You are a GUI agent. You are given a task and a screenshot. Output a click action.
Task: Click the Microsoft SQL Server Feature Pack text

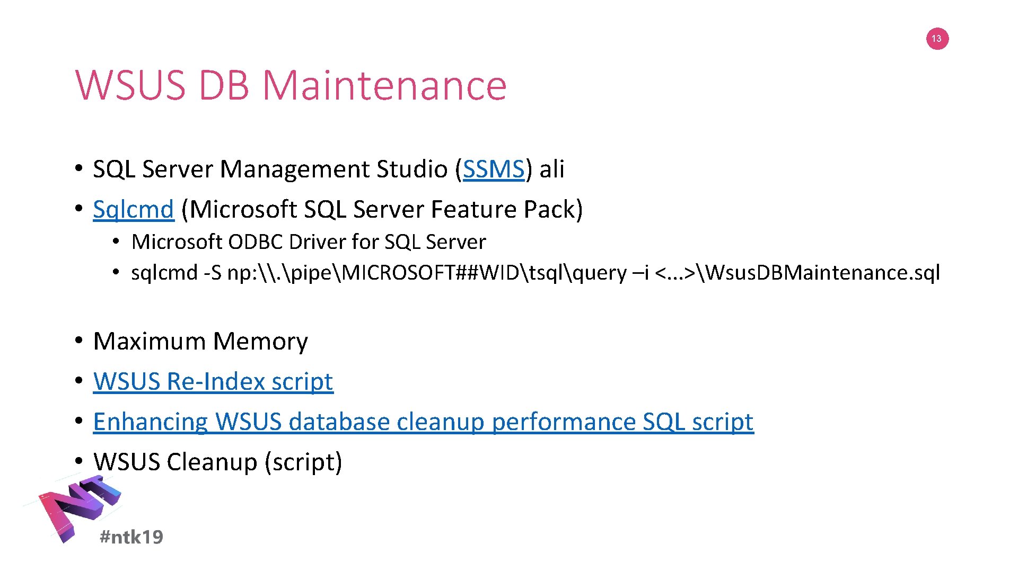tap(382, 210)
